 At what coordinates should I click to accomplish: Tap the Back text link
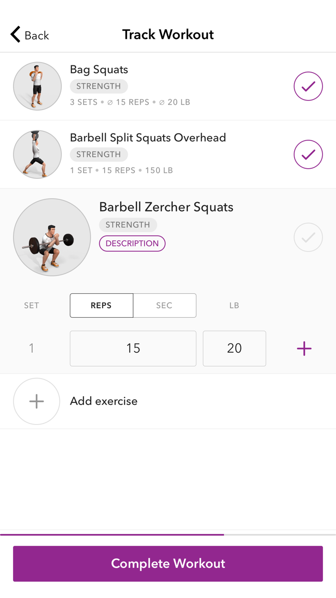click(x=37, y=36)
